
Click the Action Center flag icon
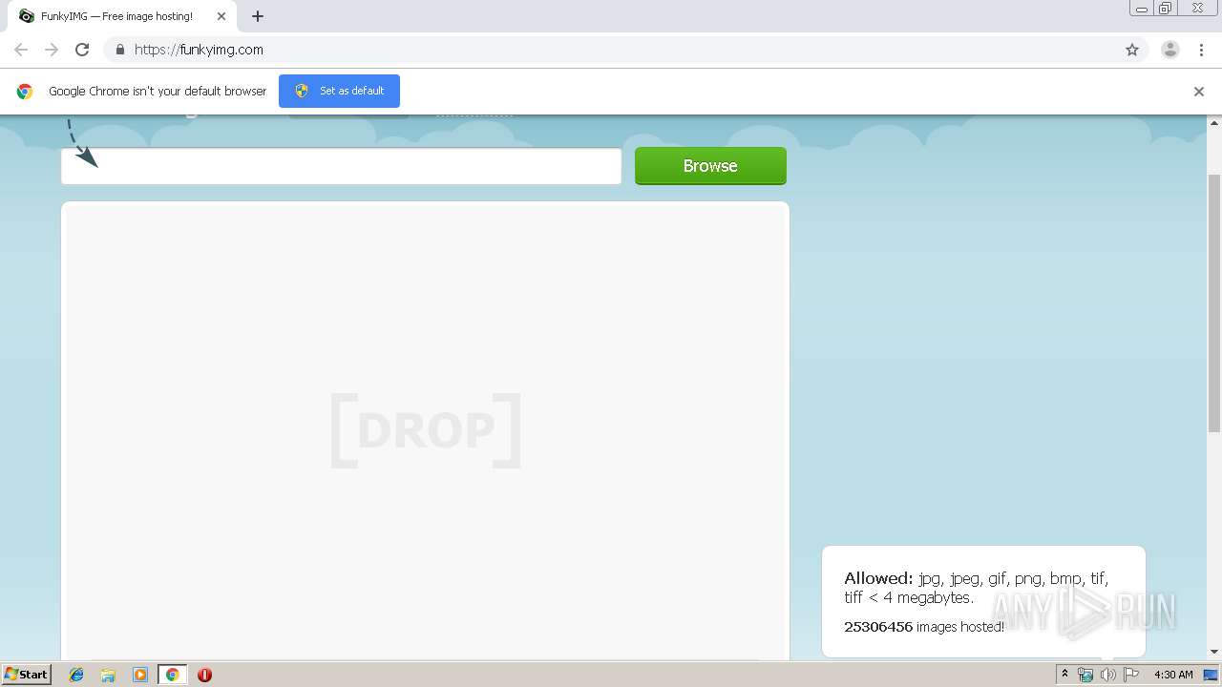tap(1131, 675)
